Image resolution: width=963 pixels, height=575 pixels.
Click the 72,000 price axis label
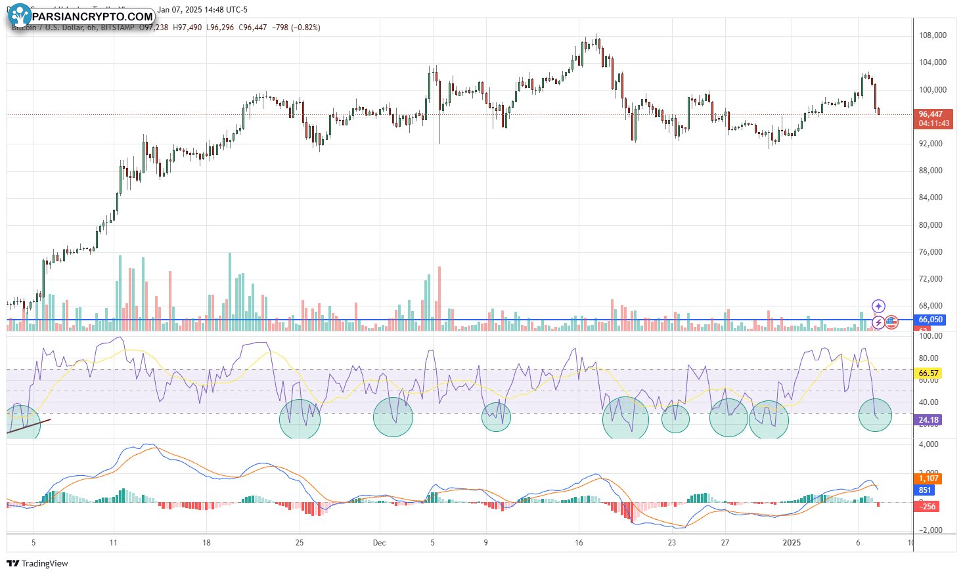click(x=930, y=279)
